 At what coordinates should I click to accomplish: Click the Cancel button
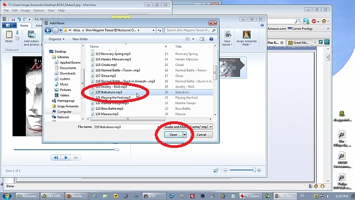tap(201, 135)
